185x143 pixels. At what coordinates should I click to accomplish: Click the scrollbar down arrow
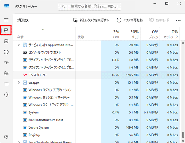point(183,141)
